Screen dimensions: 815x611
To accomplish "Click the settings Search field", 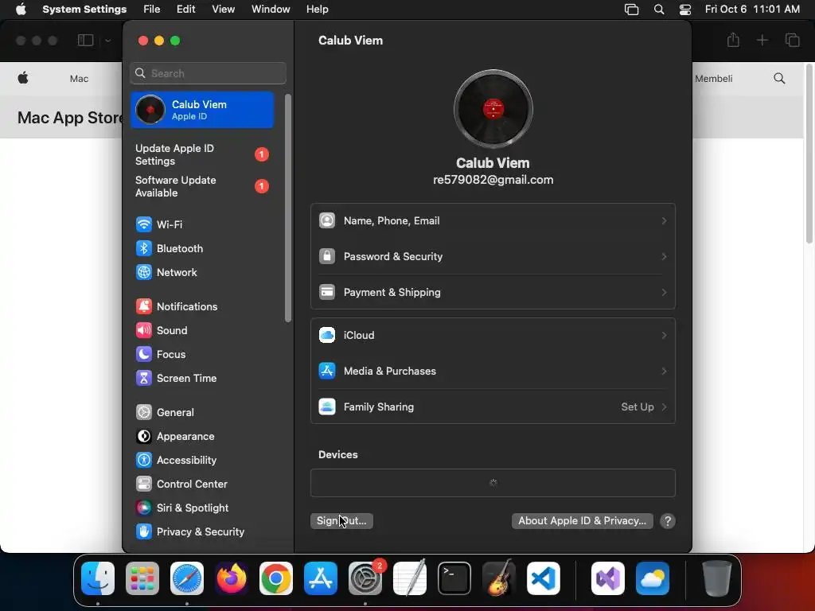I will pos(208,73).
